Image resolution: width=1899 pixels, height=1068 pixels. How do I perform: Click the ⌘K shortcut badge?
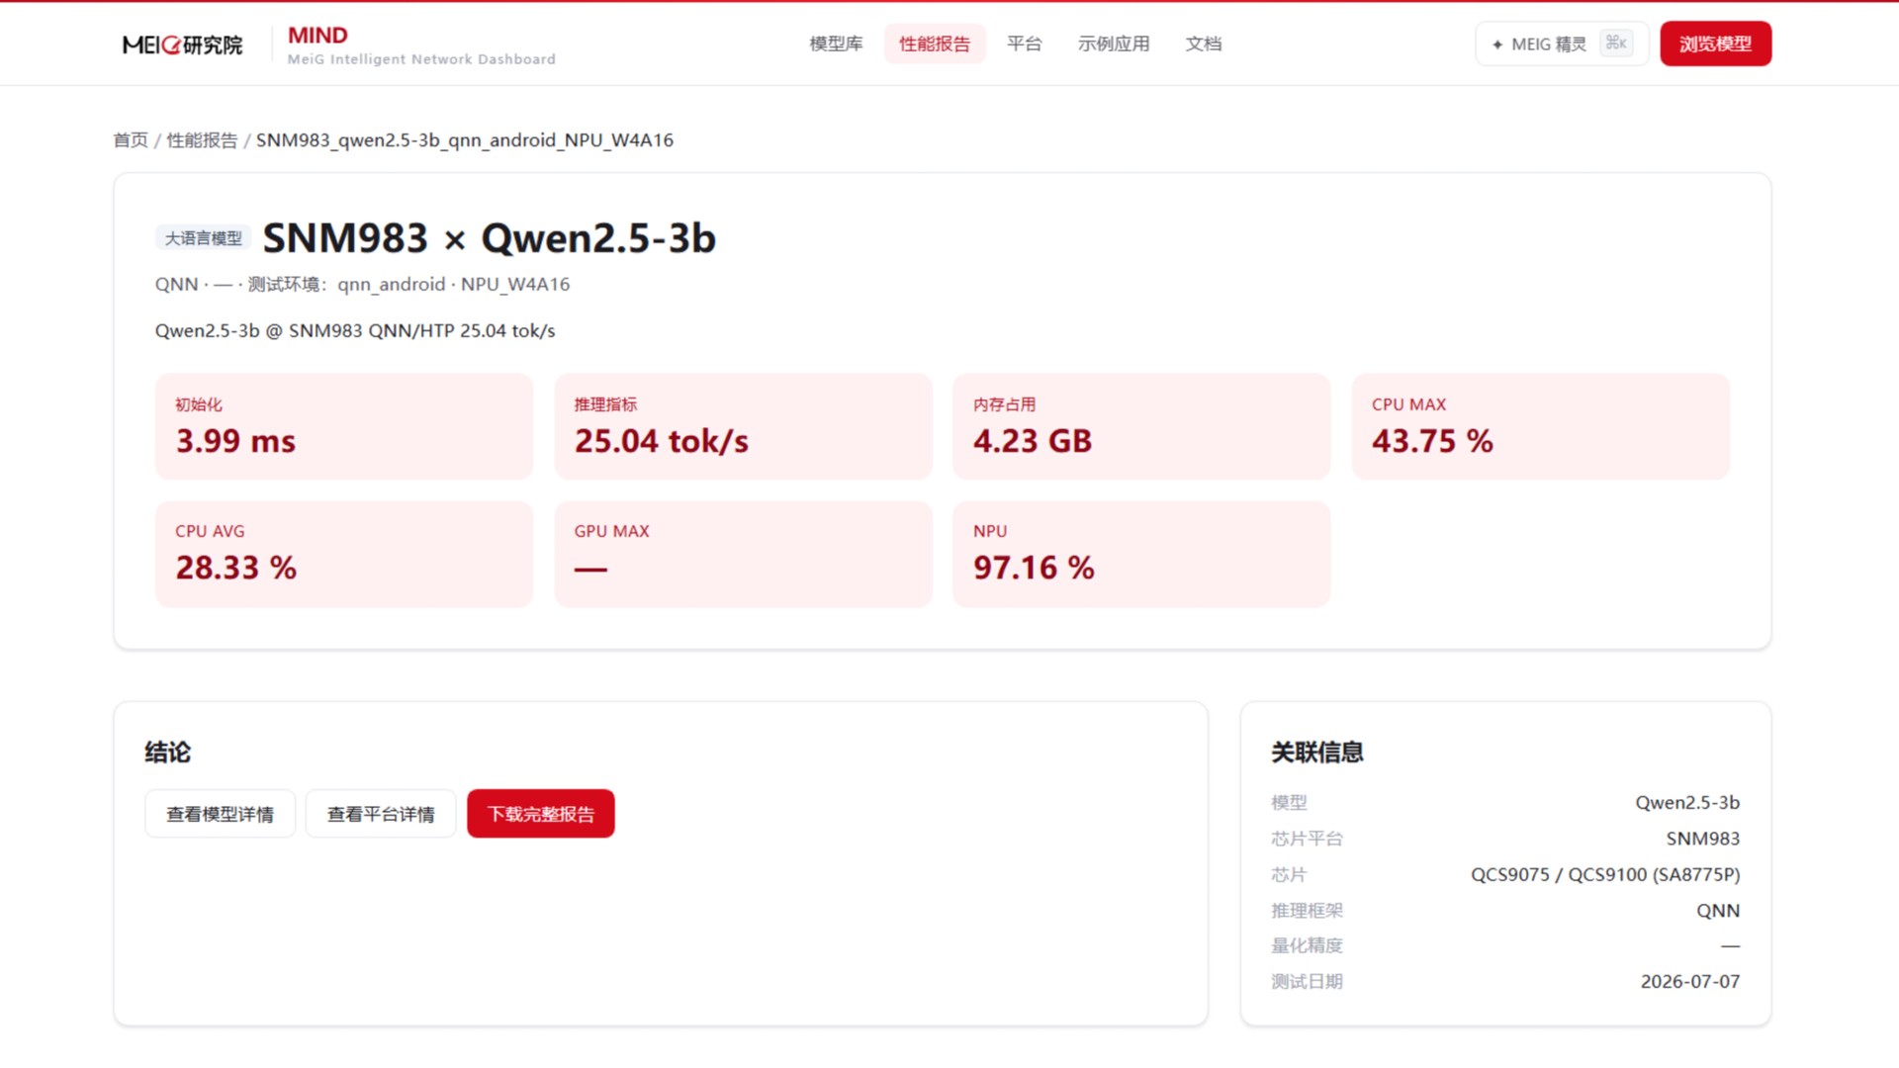point(1616,43)
